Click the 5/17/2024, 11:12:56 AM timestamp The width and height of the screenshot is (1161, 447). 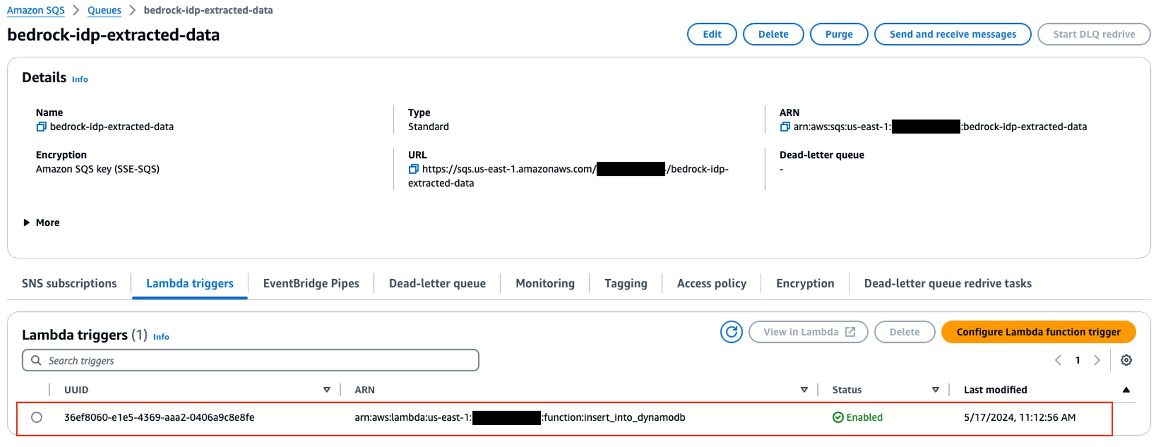[x=1019, y=418]
